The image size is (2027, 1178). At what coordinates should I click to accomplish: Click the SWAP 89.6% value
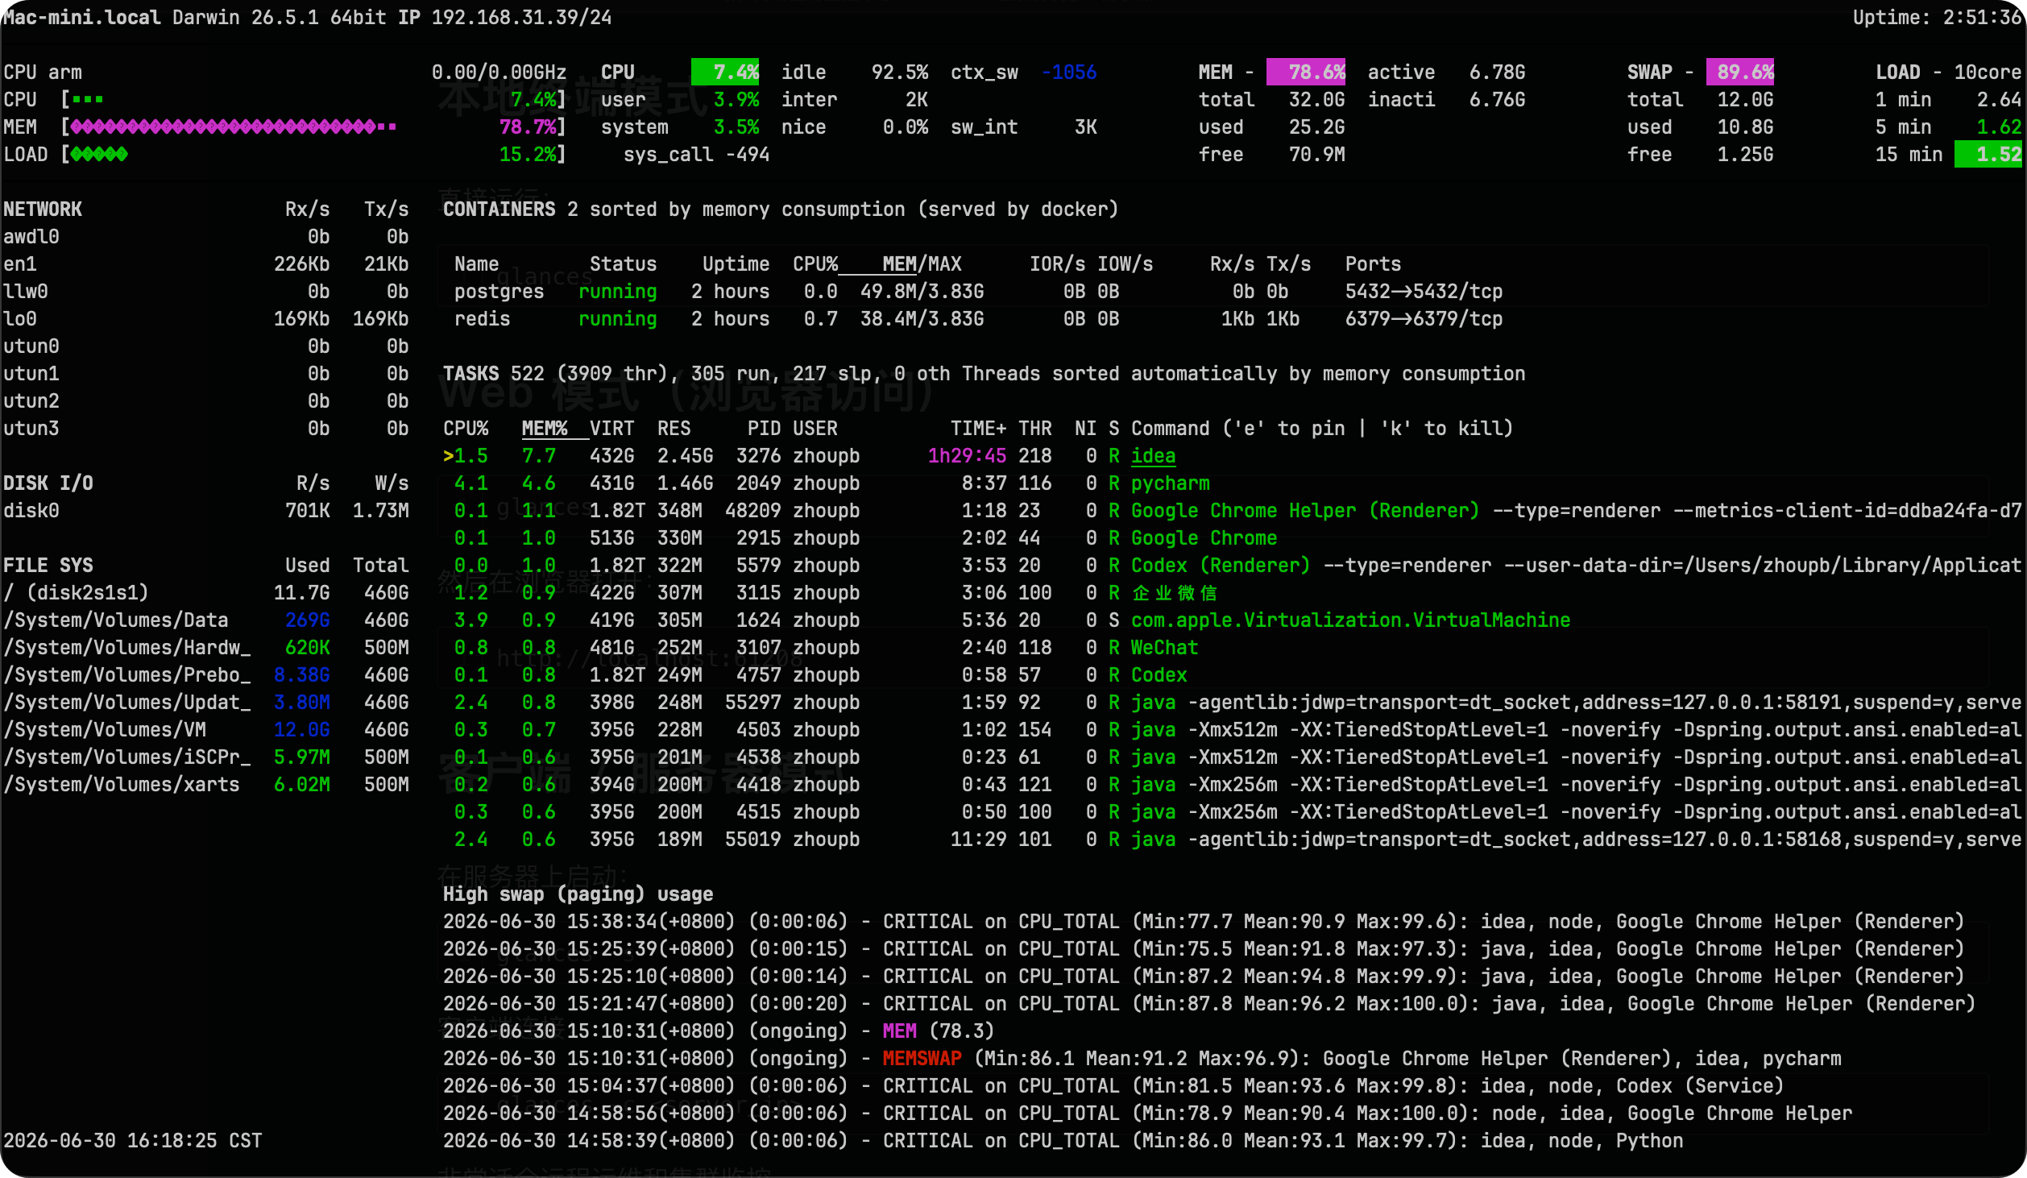pyautogui.click(x=1740, y=73)
